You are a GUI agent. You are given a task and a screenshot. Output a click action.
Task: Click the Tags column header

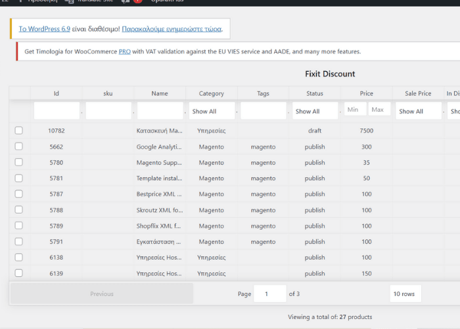pos(263,93)
